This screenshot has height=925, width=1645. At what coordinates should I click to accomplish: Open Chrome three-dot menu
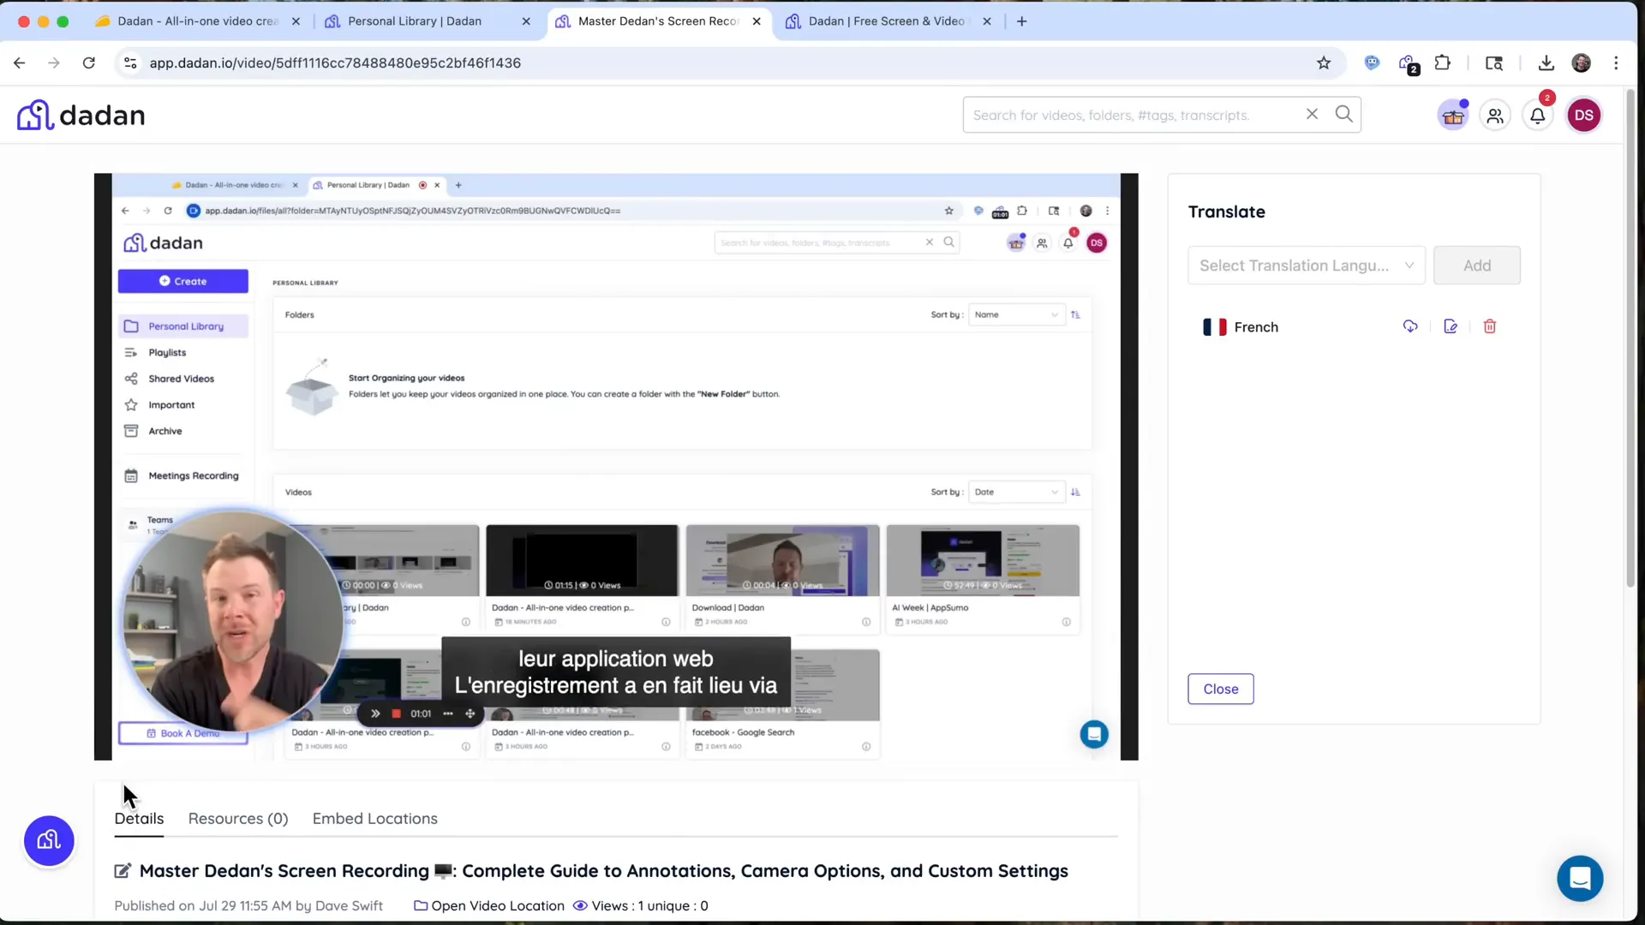click(1616, 63)
